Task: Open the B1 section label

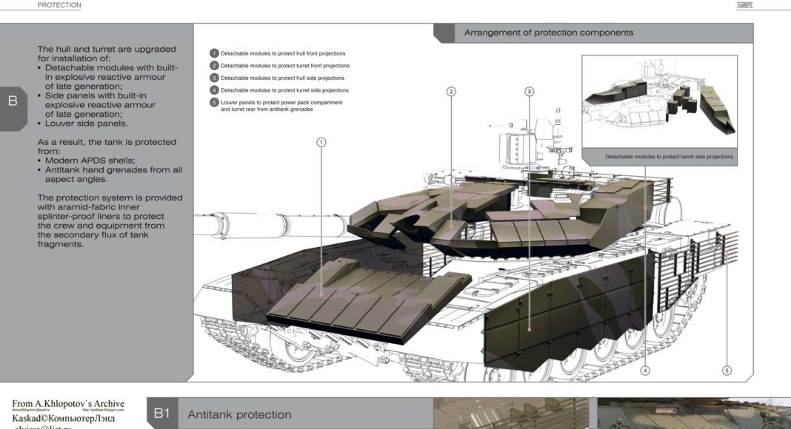Action: click(x=161, y=414)
